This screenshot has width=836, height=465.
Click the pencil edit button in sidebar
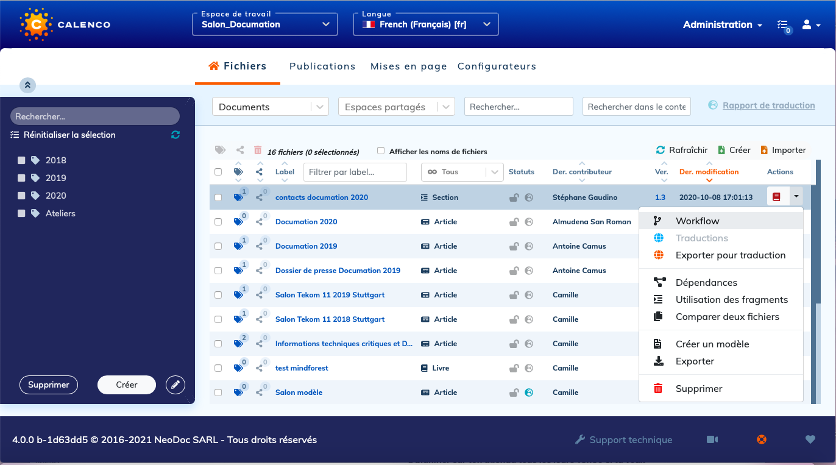coord(175,385)
